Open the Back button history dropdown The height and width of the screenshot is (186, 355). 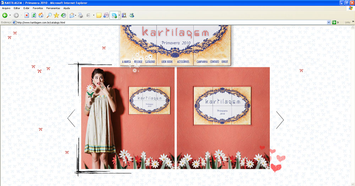click(10, 15)
